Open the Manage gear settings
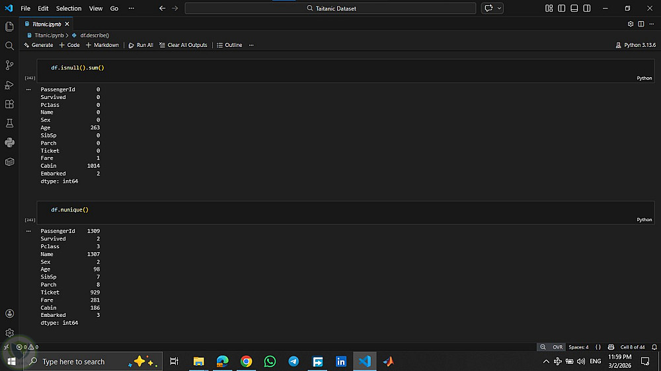Screen dimensions: 661x371 tap(9, 333)
